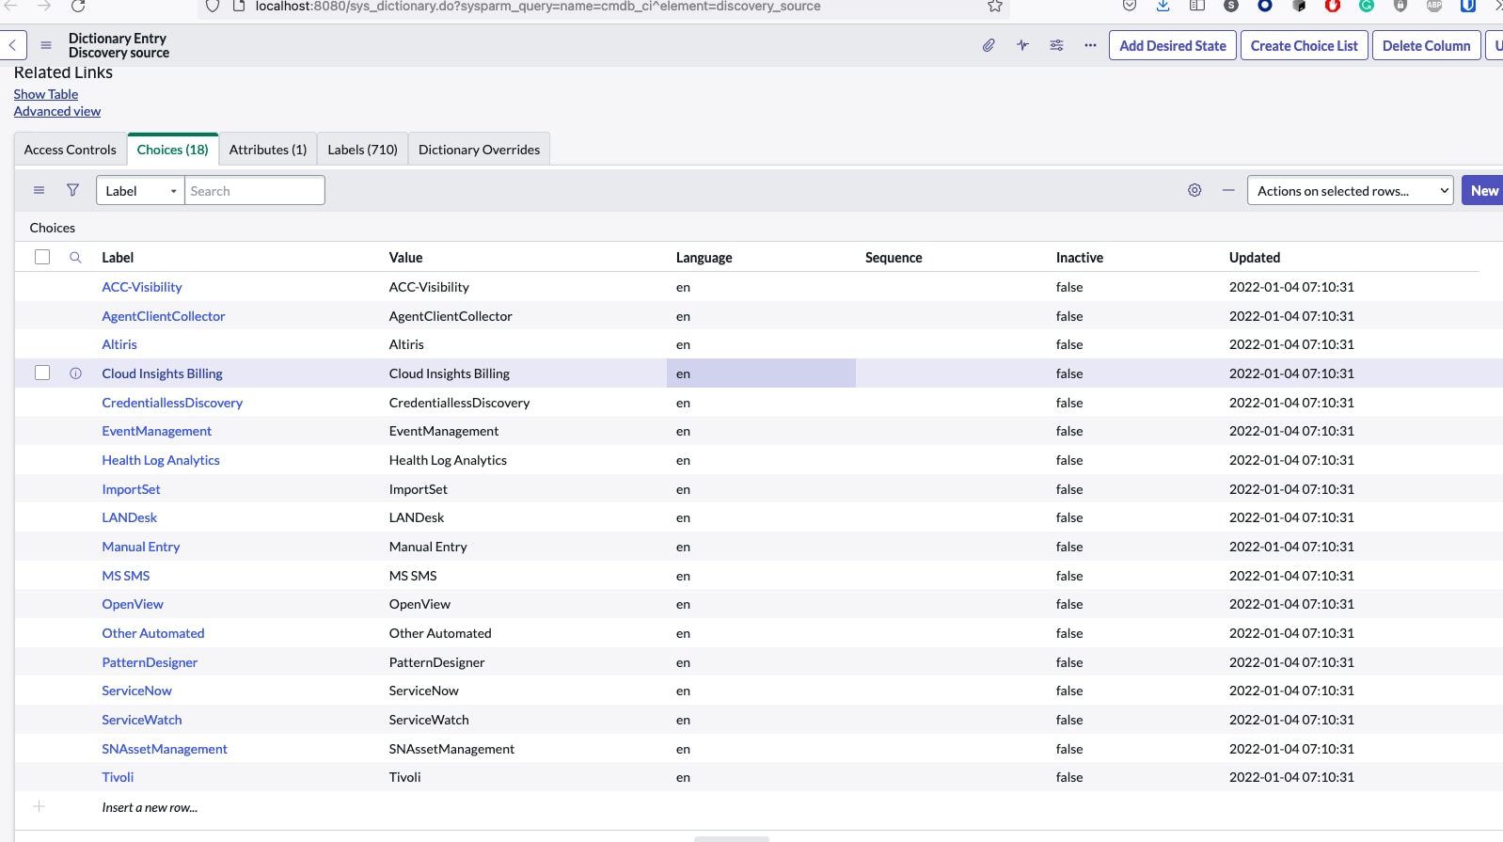Screen dimensions: 1503x842
Task: Open the Other Automated label link
Action: pyautogui.click(x=153, y=633)
